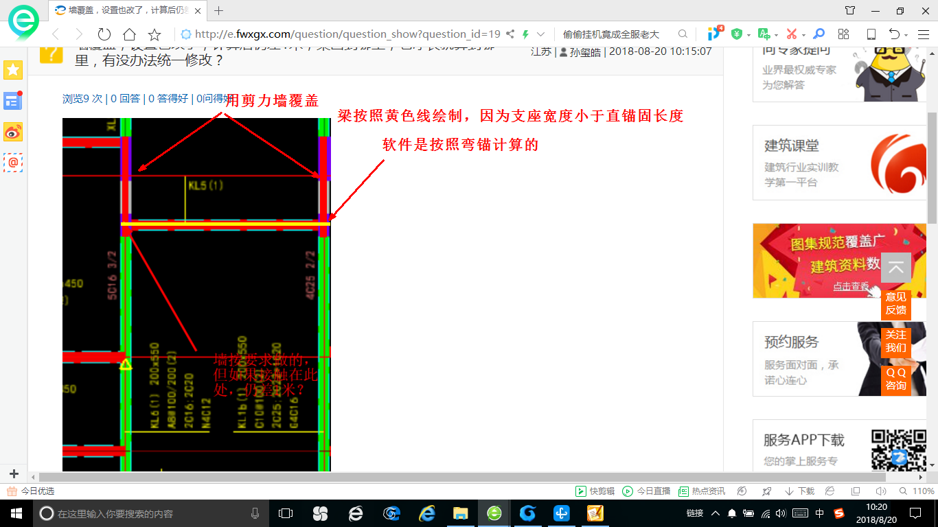Image resolution: width=938 pixels, height=527 pixels.
Task: Open the blue key login manager
Action: (819, 34)
